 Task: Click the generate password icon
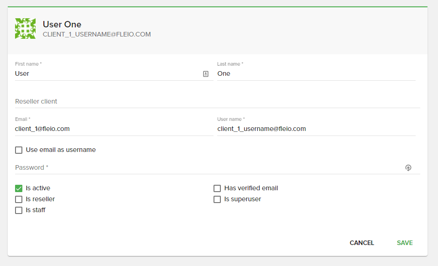(x=408, y=168)
